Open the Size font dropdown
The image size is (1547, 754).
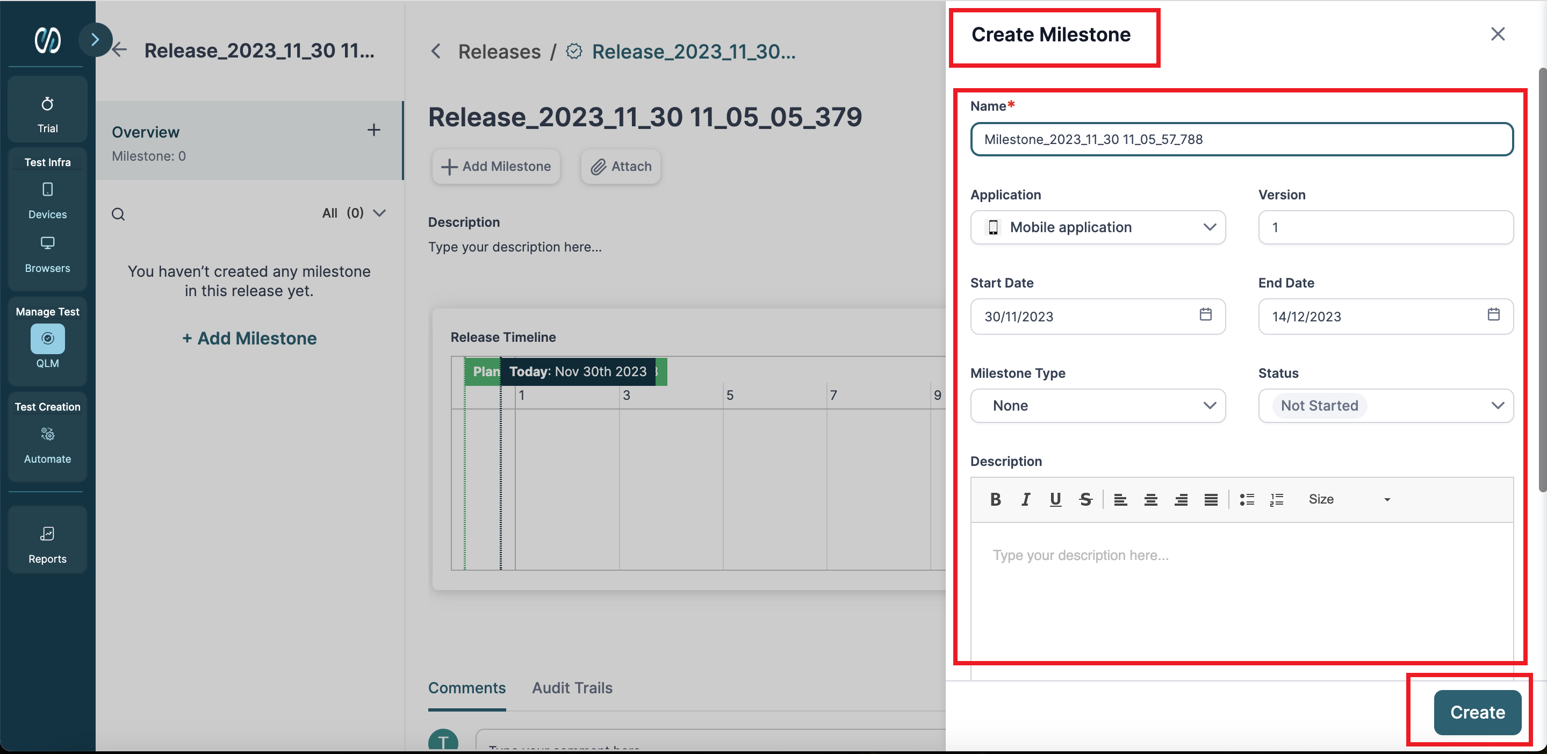pyautogui.click(x=1349, y=499)
